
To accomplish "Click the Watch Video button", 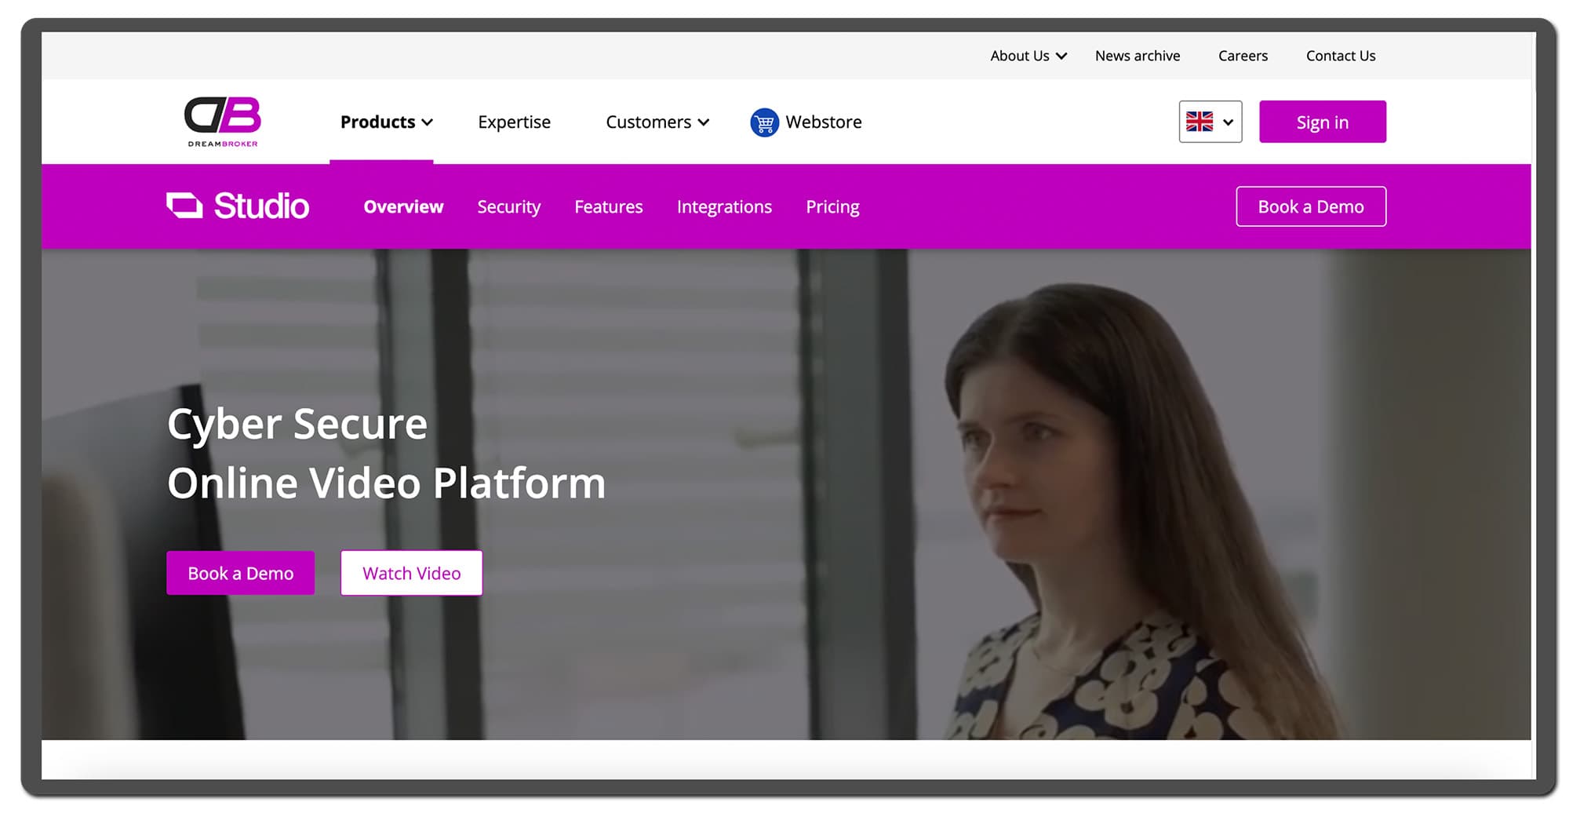I will 411,573.
